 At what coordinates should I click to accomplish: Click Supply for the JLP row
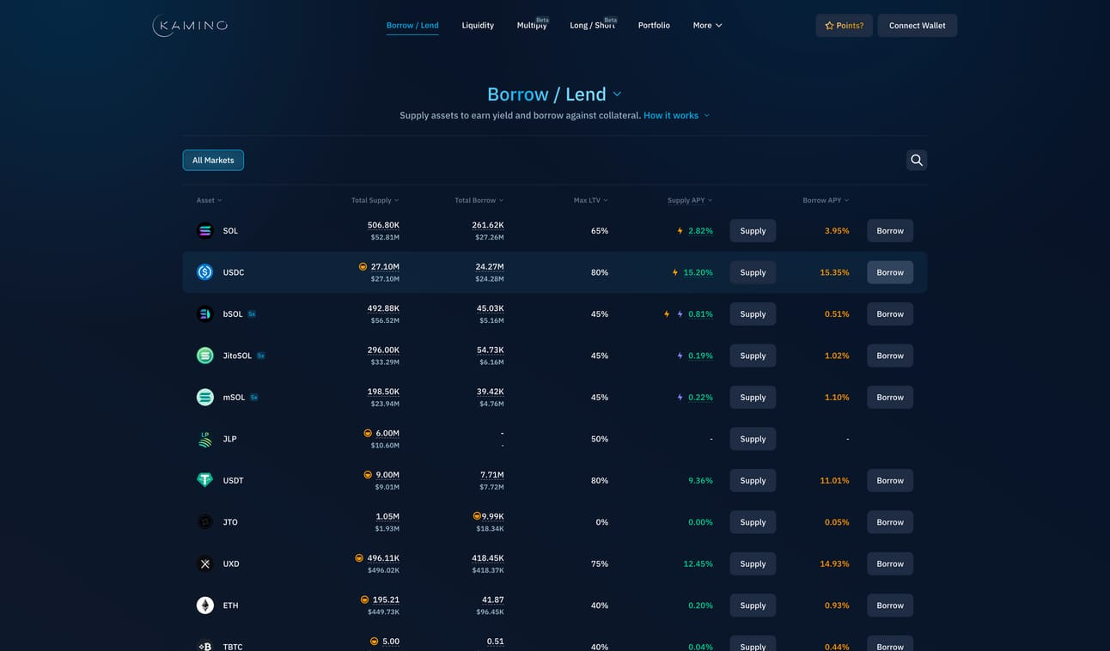(753, 439)
